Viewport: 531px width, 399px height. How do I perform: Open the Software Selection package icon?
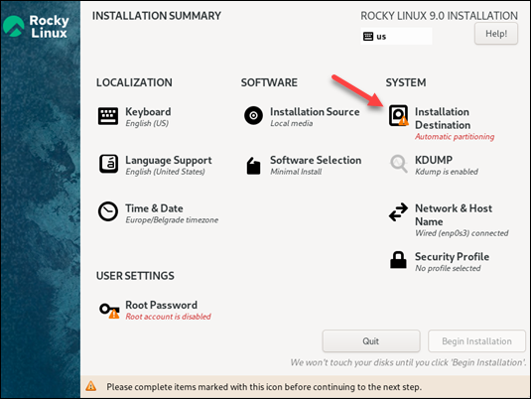point(253,166)
